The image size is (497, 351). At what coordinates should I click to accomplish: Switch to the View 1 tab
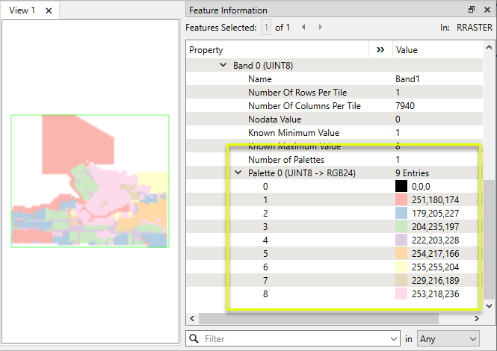(22, 10)
